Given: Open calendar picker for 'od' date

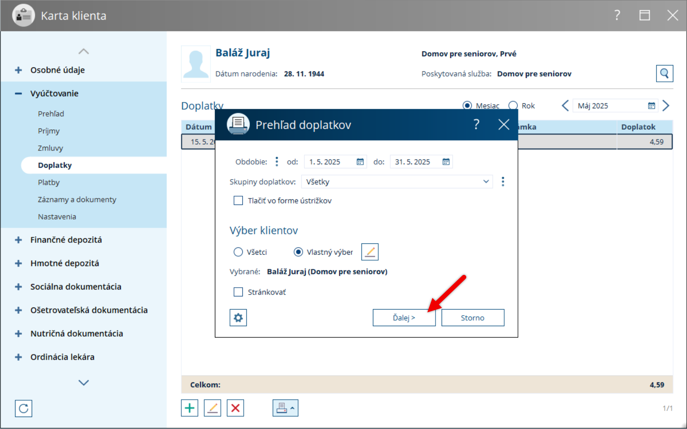Looking at the screenshot, I should [x=360, y=162].
